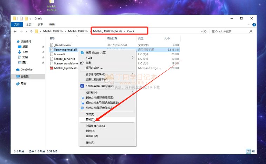Click the search magnifier icon
This screenshot has width=266, height=164.
tap(251, 31)
